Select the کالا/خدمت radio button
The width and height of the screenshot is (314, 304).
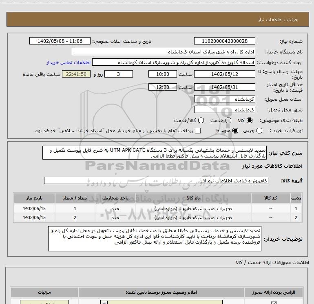201,120
